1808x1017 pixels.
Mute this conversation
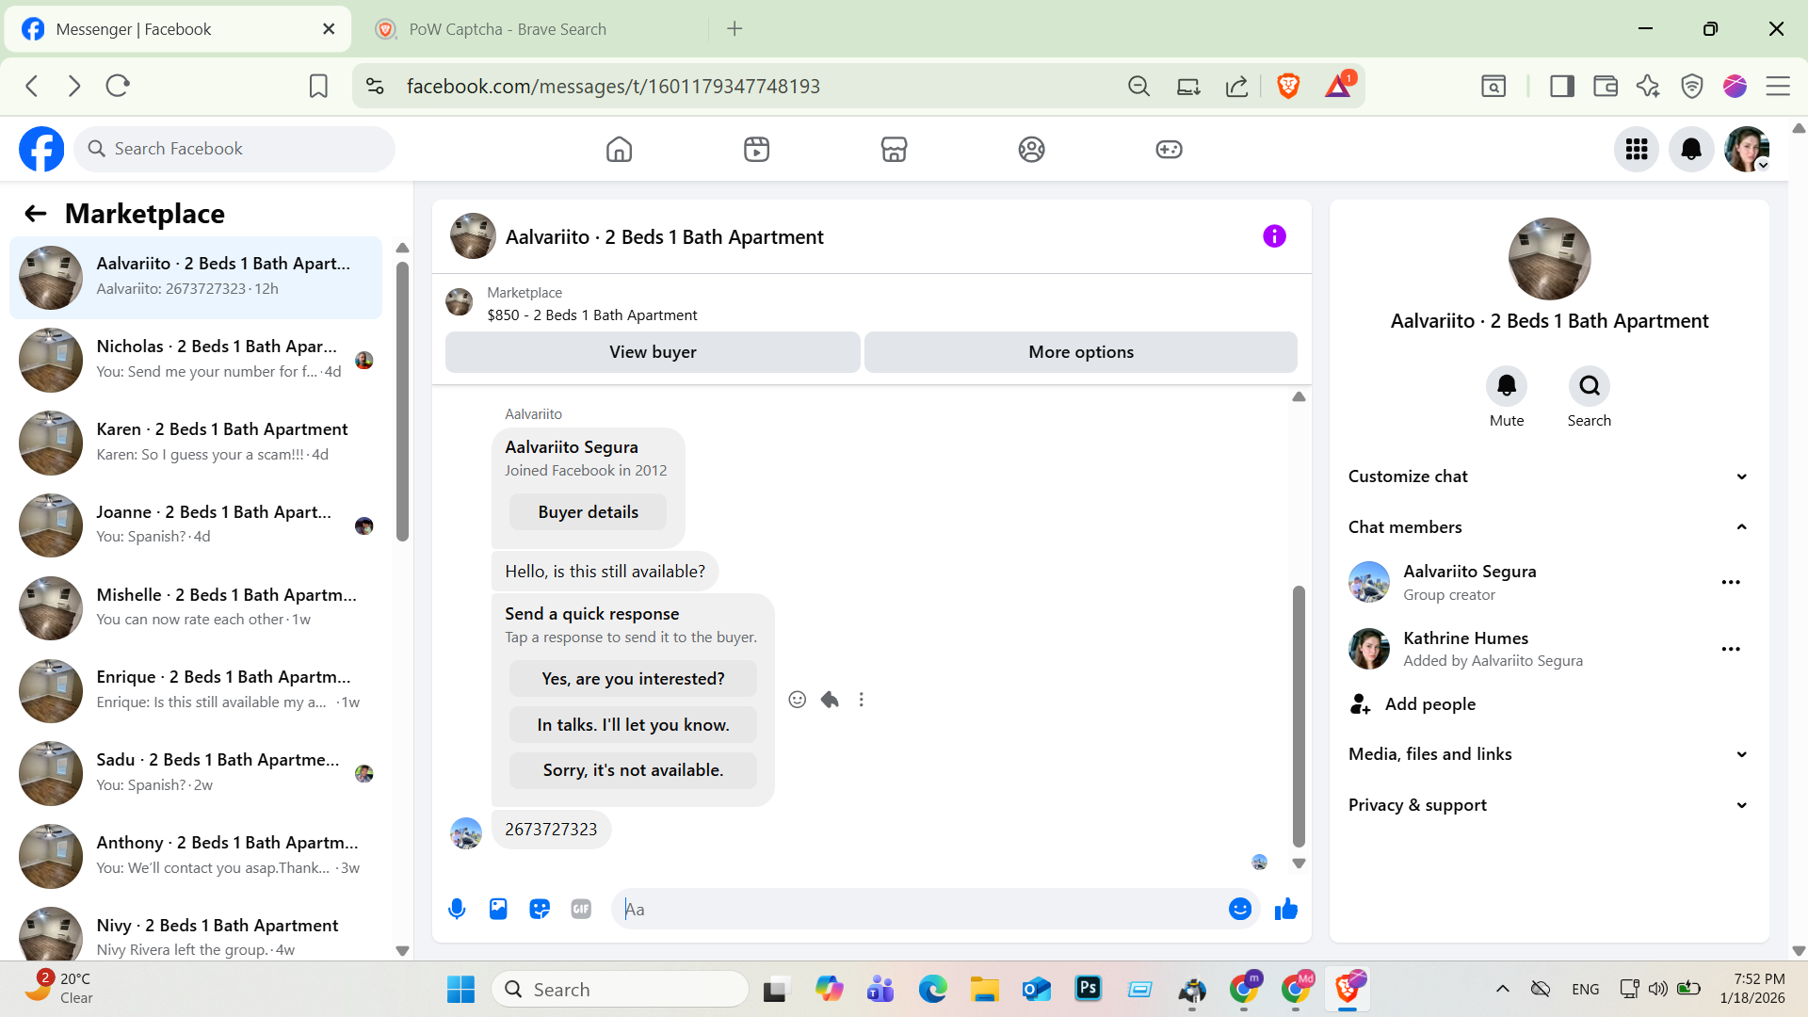(1506, 386)
